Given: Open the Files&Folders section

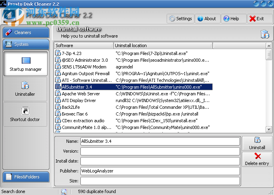Looking at the screenshot, I should coord(26,177).
